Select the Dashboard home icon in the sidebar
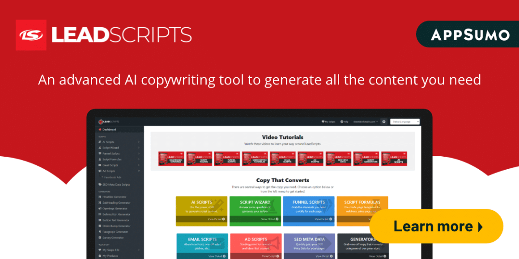519x259 pixels. point(100,130)
